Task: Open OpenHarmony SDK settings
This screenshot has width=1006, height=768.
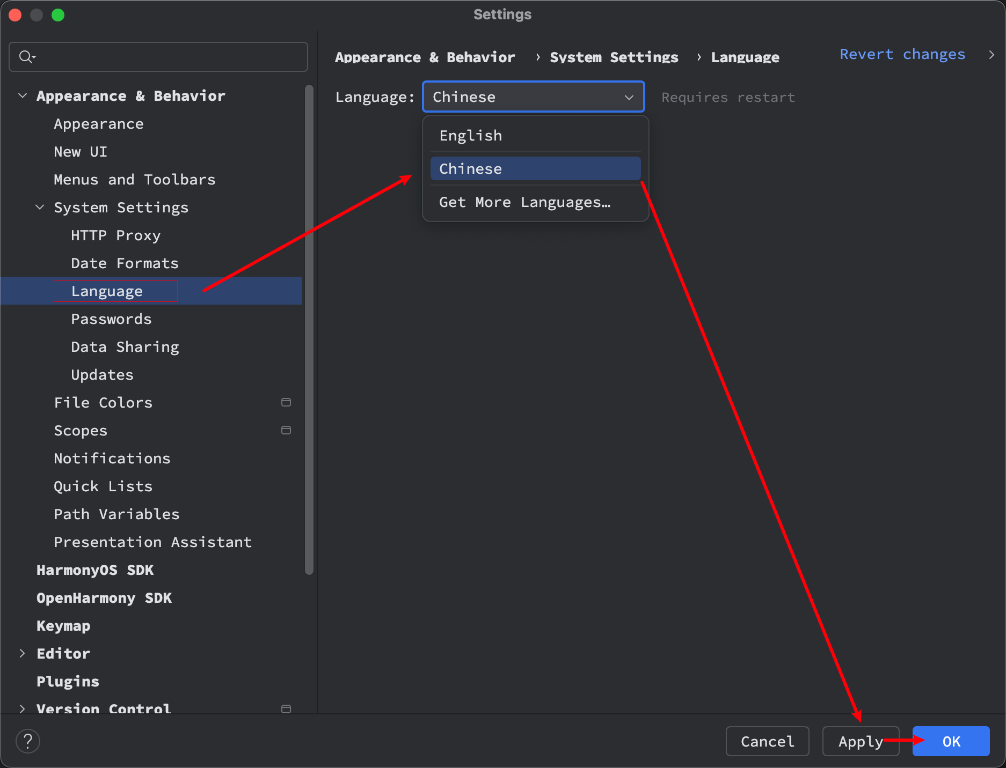Action: [x=104, y=598]
